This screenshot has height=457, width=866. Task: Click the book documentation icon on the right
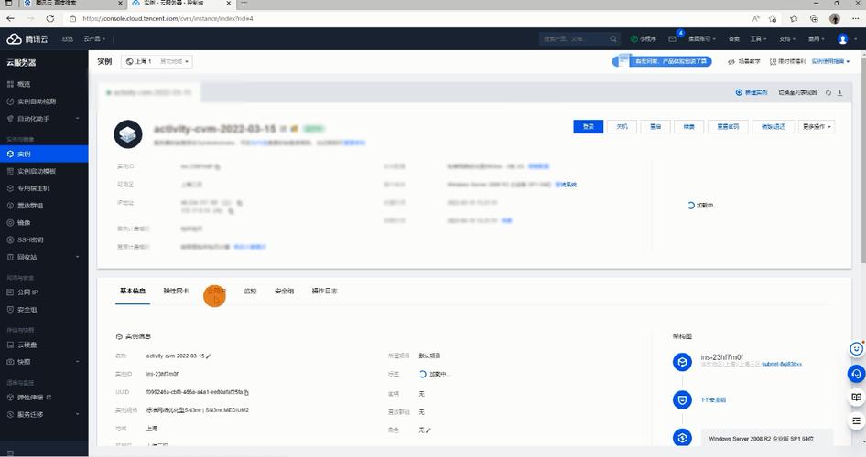click(856, 397)
